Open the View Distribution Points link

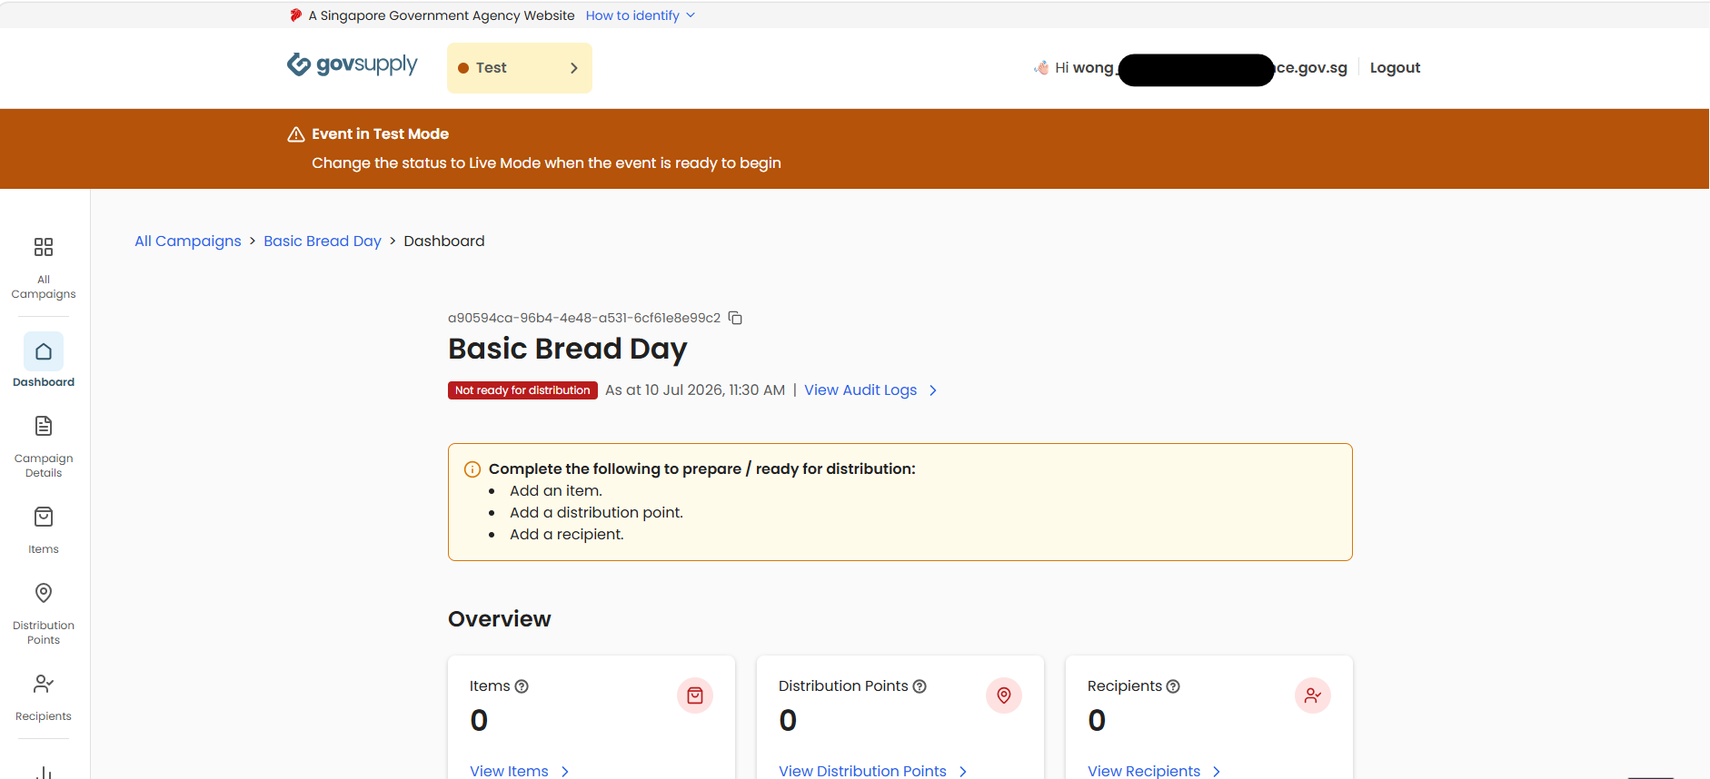873,771
